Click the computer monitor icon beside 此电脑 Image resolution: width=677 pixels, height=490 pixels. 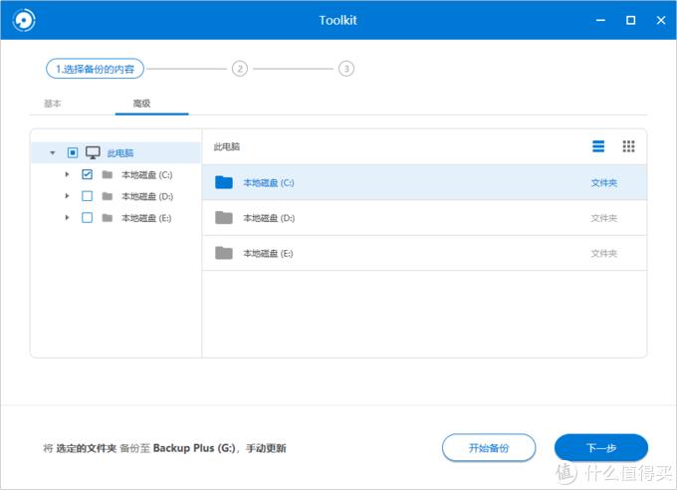tap(93, 152)
